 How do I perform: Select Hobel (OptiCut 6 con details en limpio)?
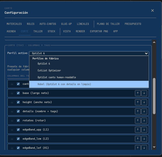[x=89, y=84]
